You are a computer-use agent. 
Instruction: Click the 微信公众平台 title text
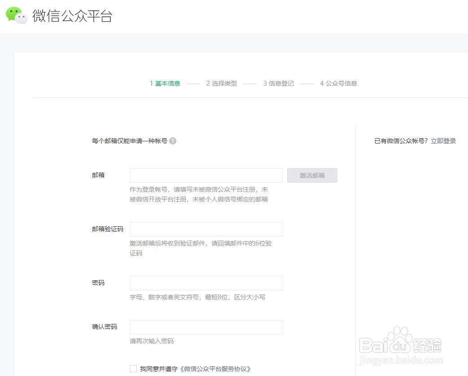click(72, 16)
